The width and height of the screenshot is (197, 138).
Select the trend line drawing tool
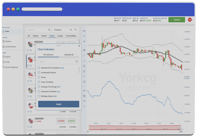[84, 55]
